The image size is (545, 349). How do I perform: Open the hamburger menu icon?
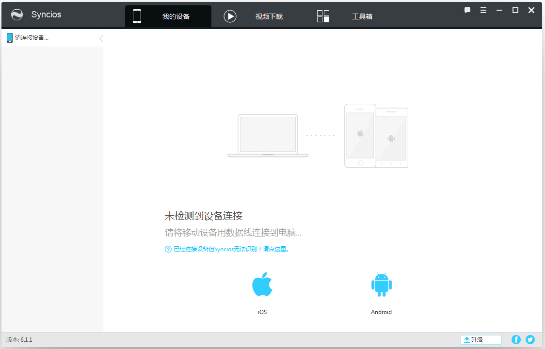483,11
